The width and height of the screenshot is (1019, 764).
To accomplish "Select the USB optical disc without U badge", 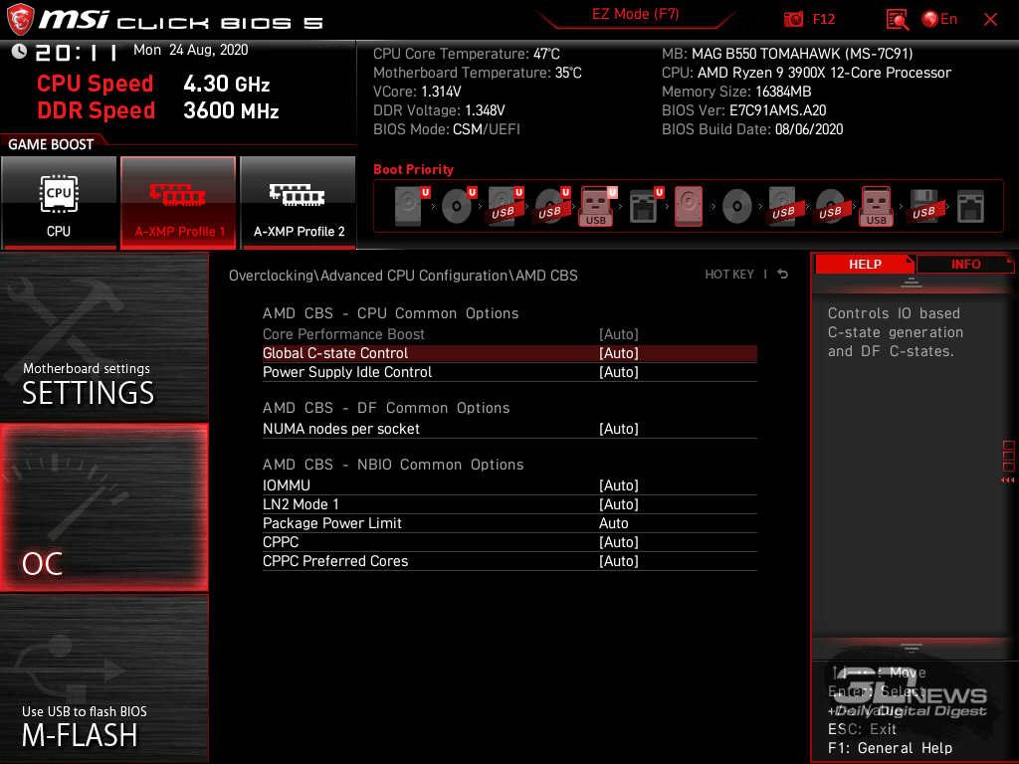I will click(x=831, y=207).
